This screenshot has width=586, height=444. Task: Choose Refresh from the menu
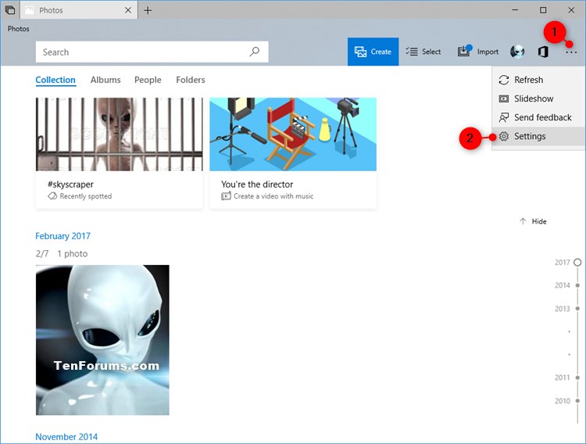538,80
